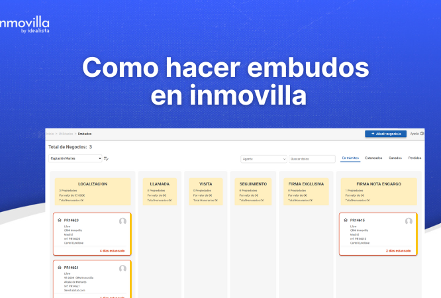The height and width of the screenshot is (298, 441).
Task: Click the LOCALIZACION stage header
Action: point(93,183)
